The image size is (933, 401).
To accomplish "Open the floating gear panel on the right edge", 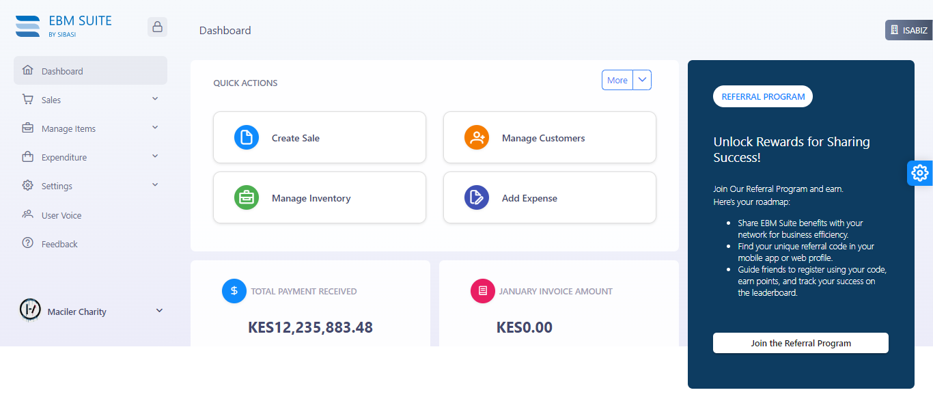I will click(x=919, y=173).
